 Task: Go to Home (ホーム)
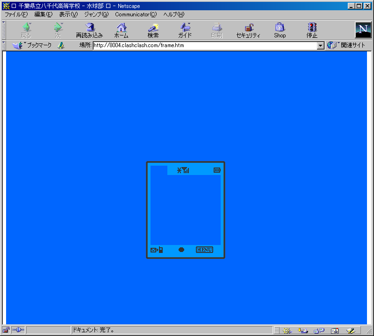122,30
